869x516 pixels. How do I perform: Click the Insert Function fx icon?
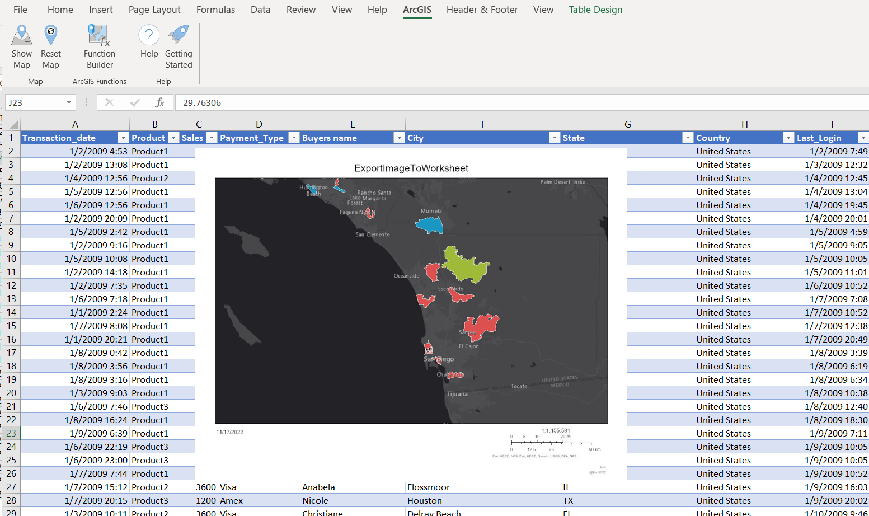(159, 102)
